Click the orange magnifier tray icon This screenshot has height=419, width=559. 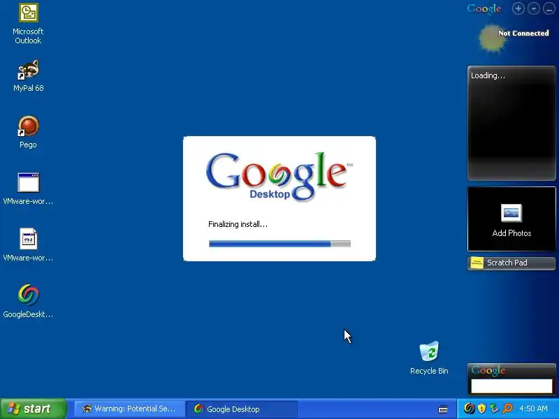click(x=508, y=409)
